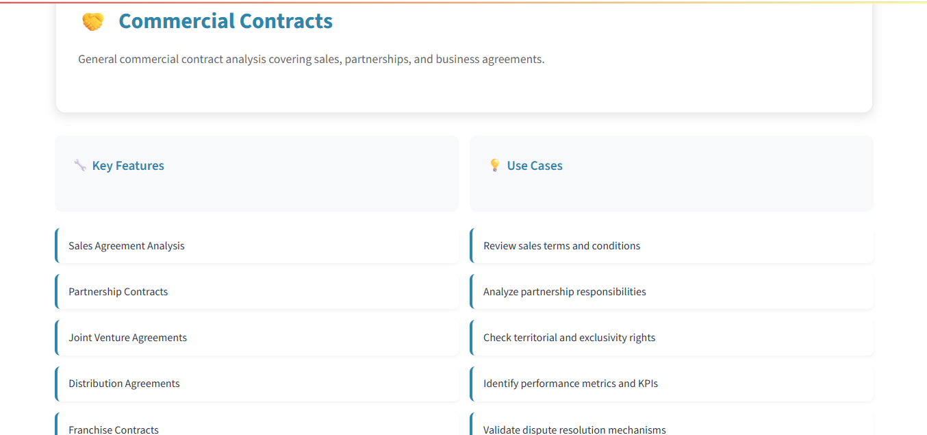Select Analyze partnership responsibilities use case

[564, 292]
